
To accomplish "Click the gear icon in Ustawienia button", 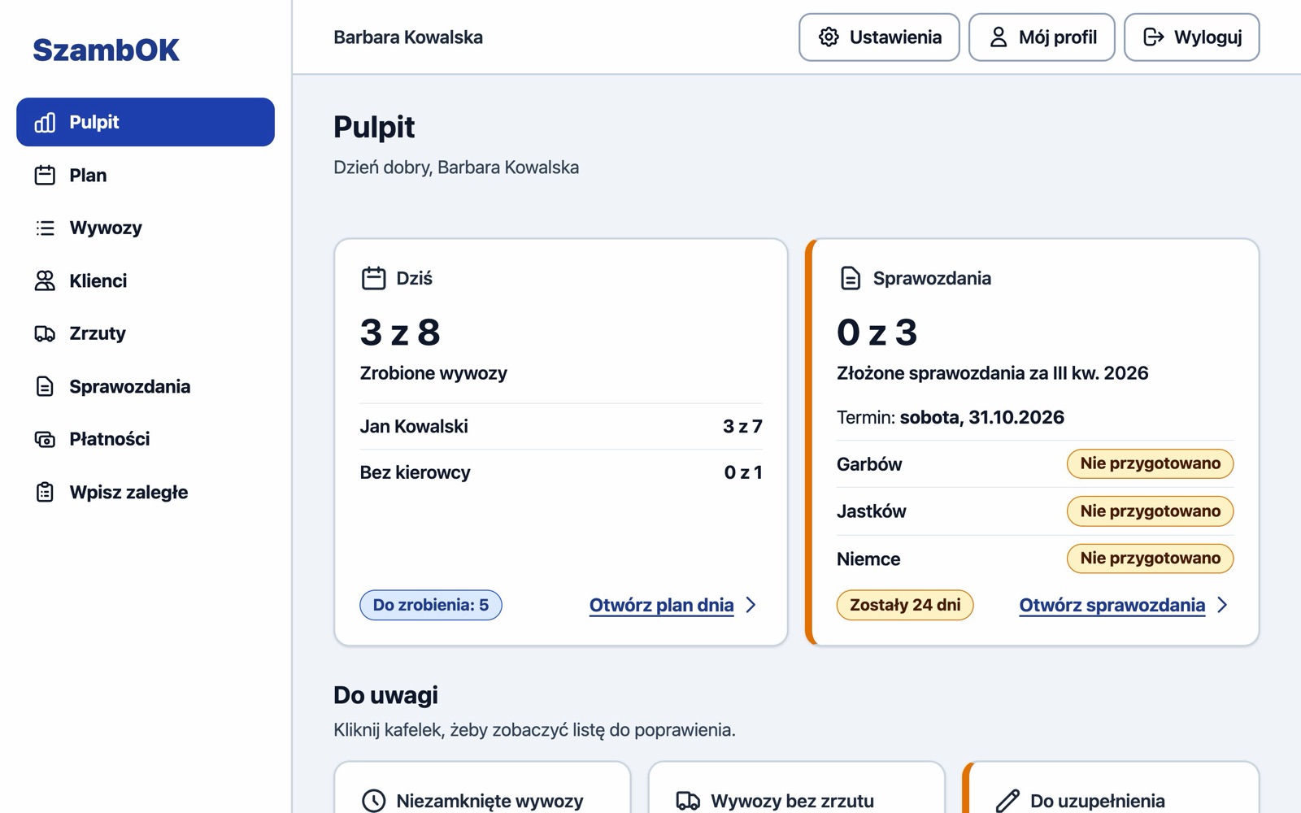I will click(x=829, y=37).
